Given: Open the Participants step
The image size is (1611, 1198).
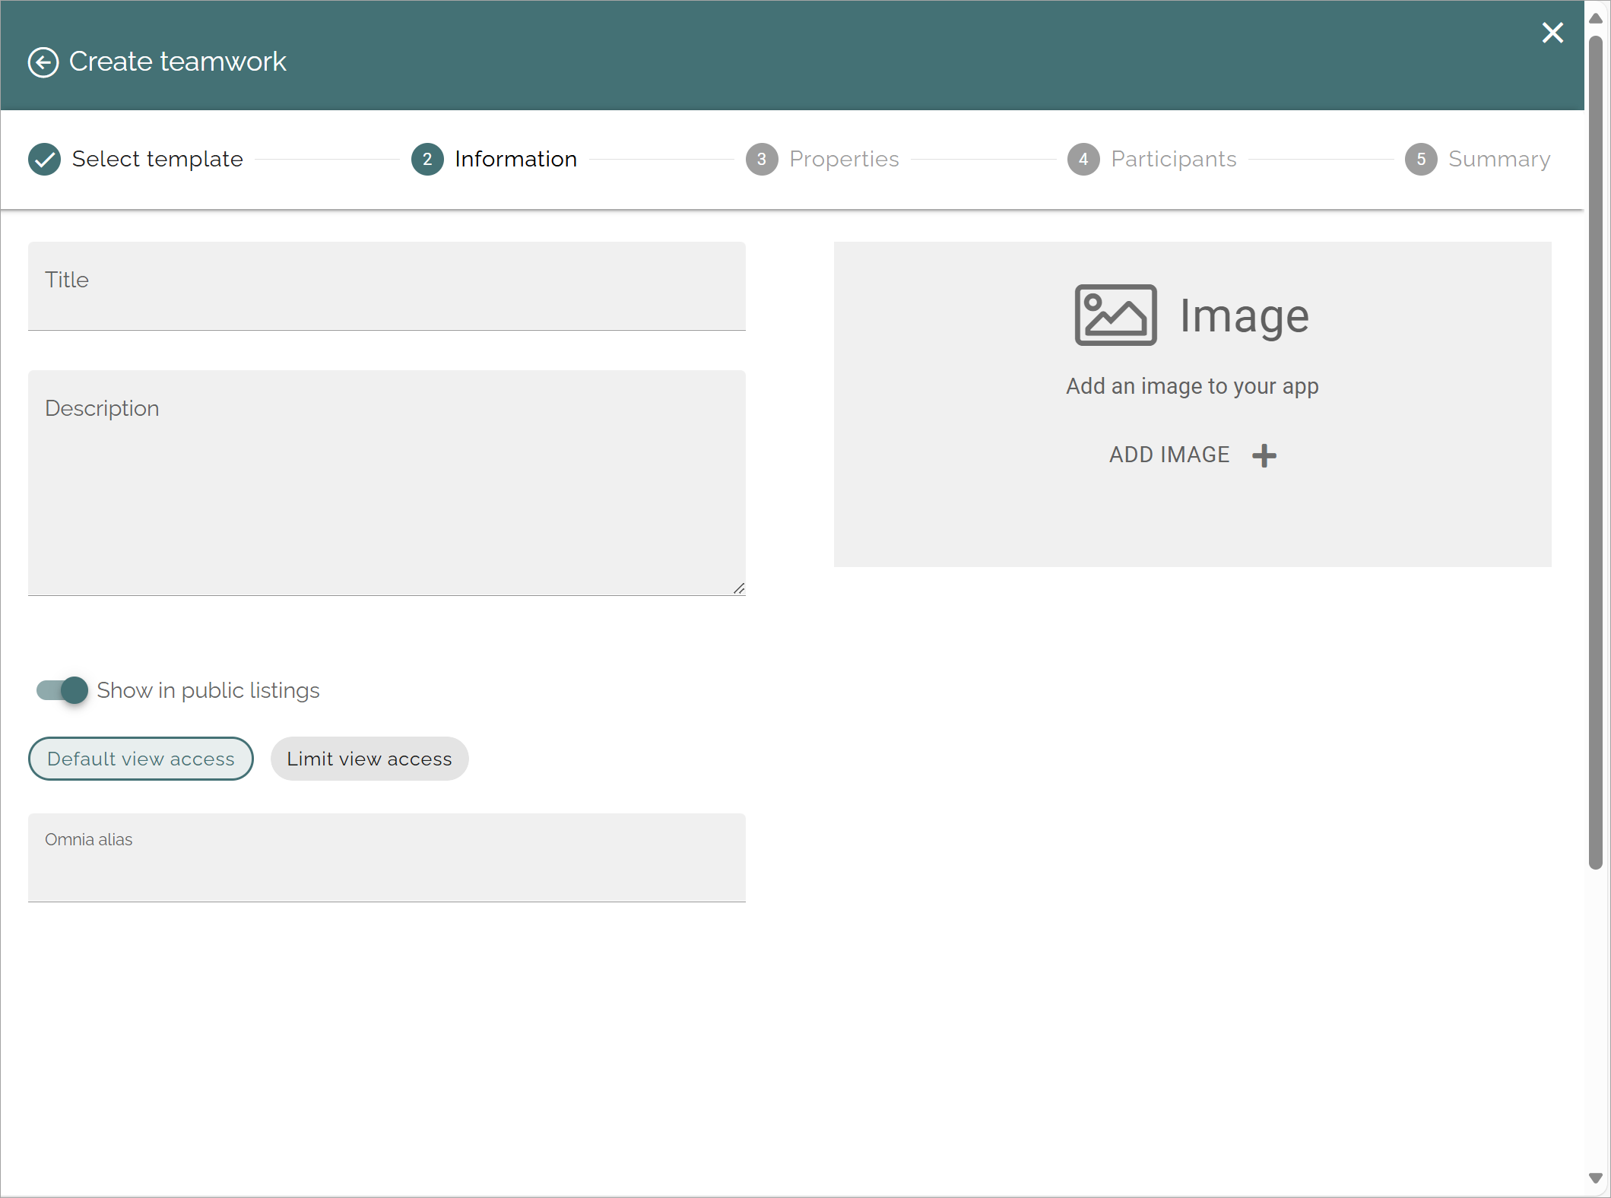Looking at the screenshot, I should pyautogui.click(x=1174, y=159).
